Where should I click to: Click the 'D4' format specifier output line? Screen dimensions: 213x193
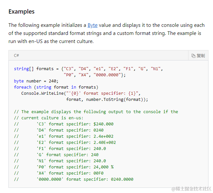pos(59,130)
